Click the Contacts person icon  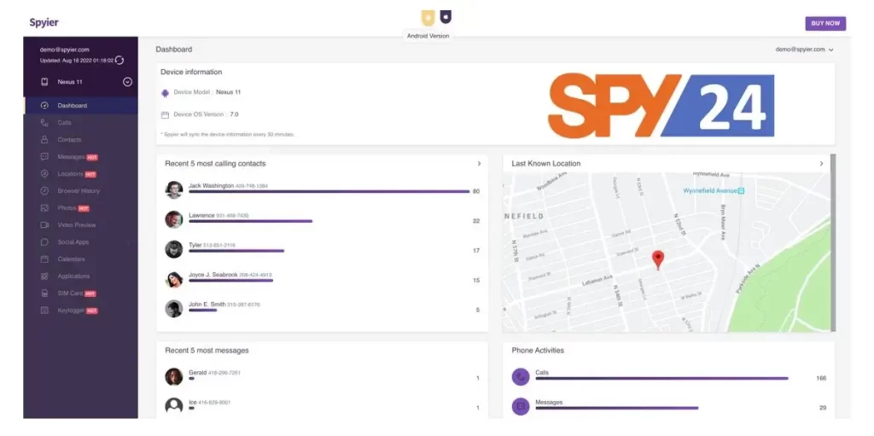tap(44, 140)
